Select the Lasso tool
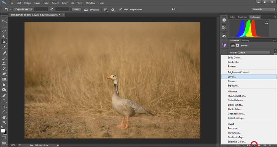The height and width of the screenshot is (147, 277). click(4, 31)
